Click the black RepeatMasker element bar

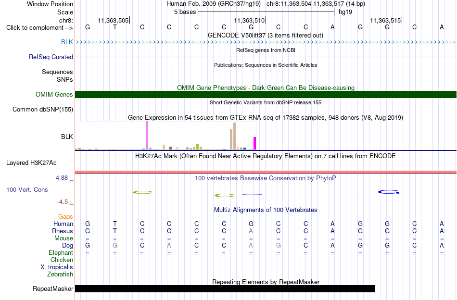point(225,288)
